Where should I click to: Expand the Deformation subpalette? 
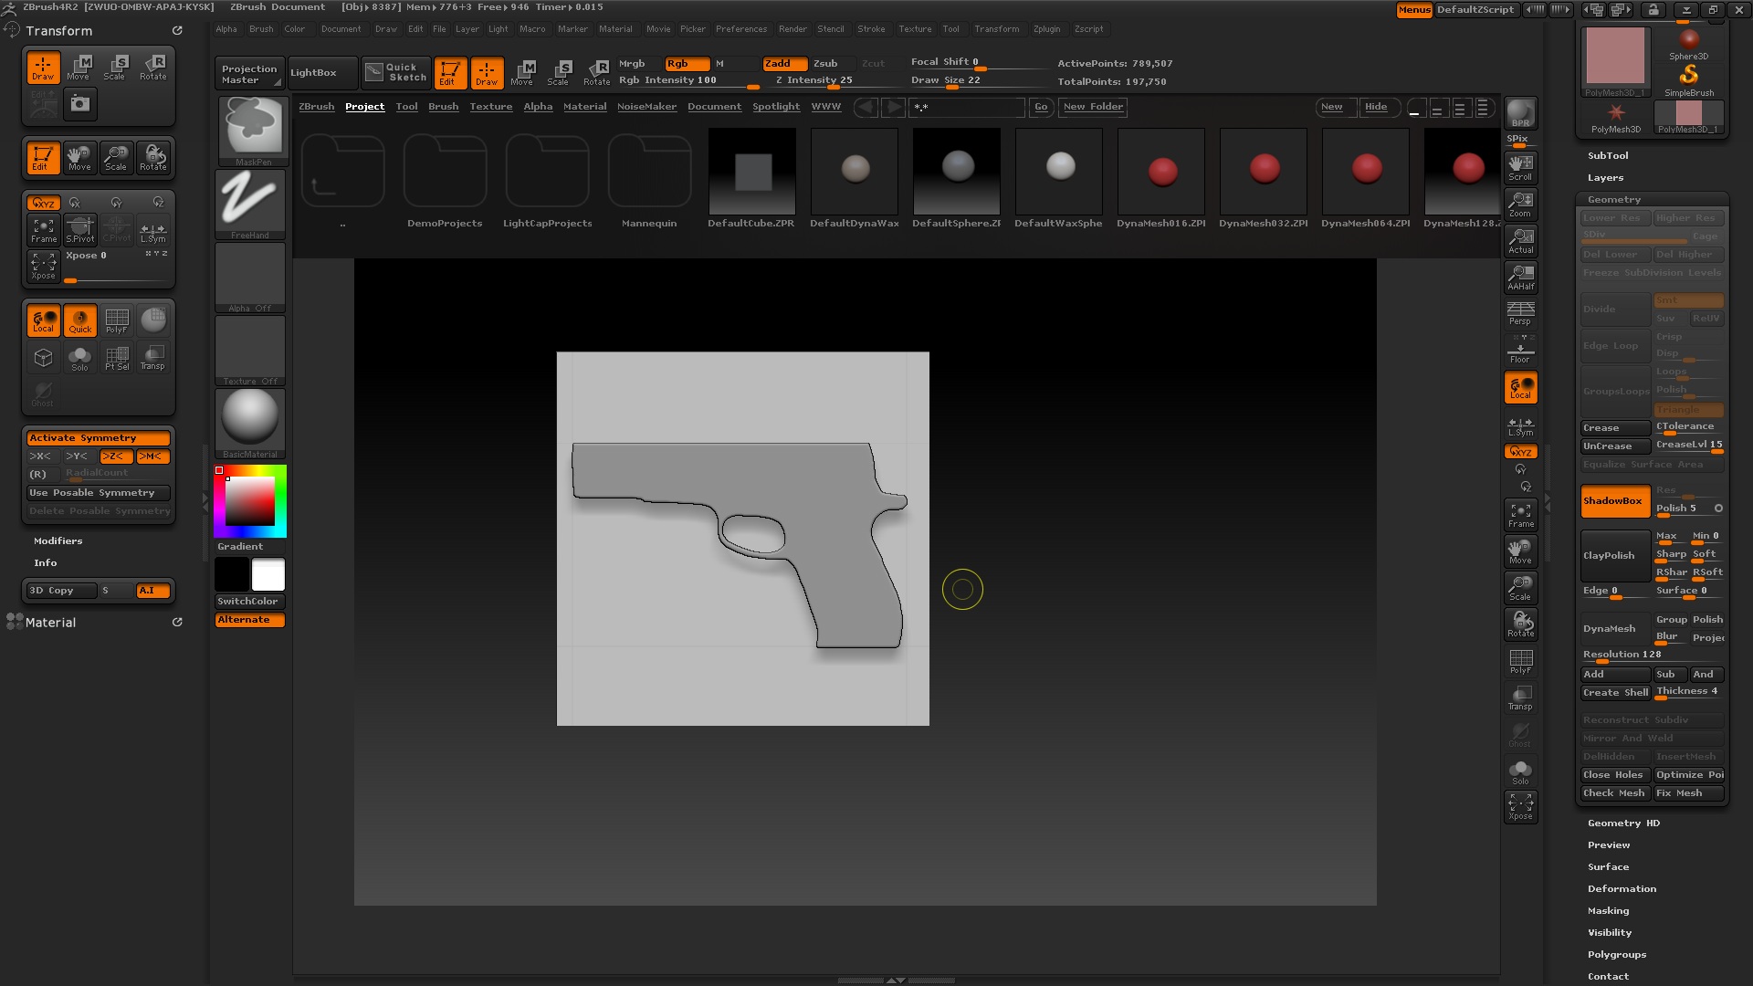[x=1622, y=888]
